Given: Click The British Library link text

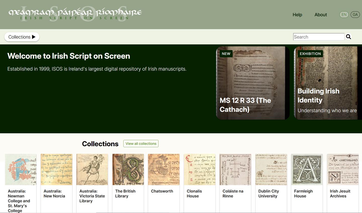Looking at the screenshot, I should [x=125, y=193].
